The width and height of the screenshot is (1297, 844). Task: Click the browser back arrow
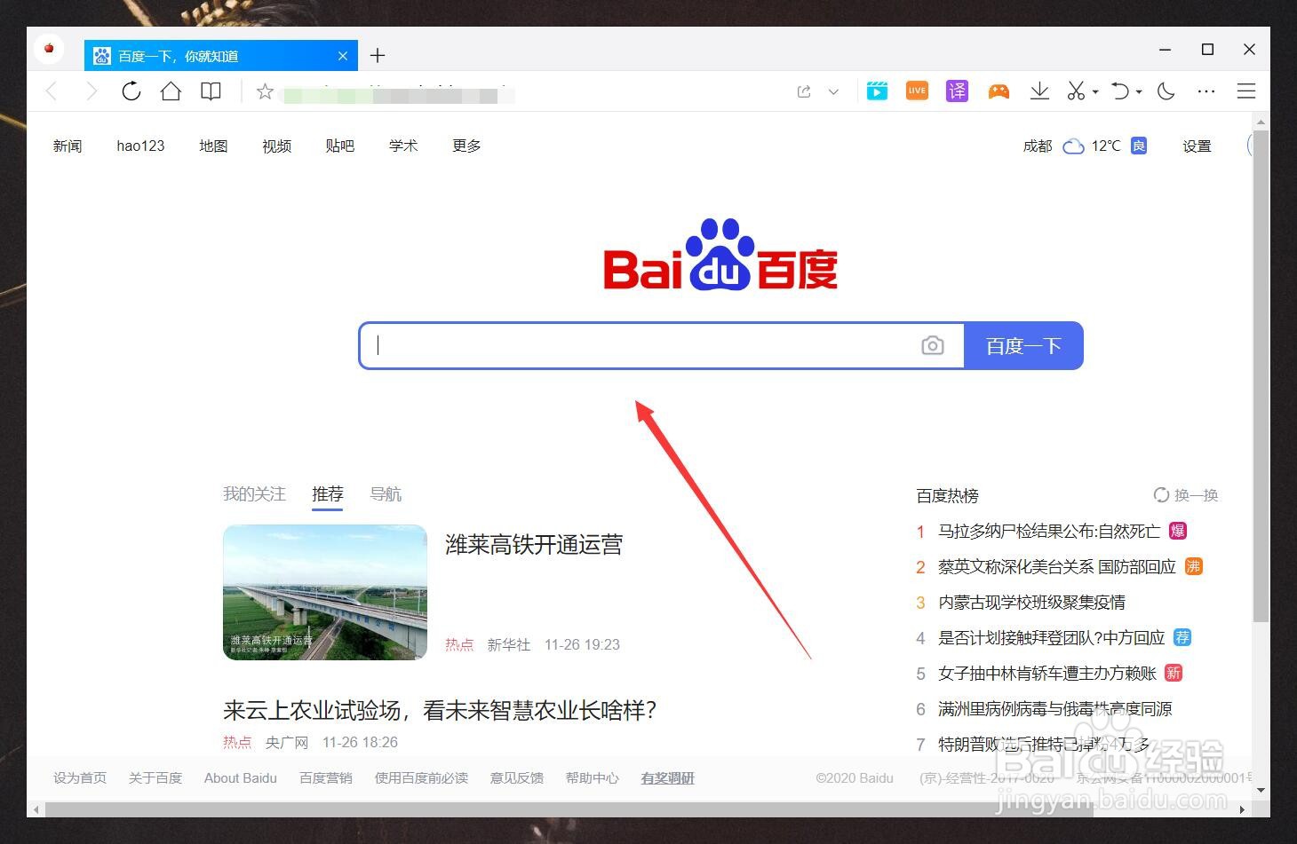pyautogui.click(x=52, y=91)
